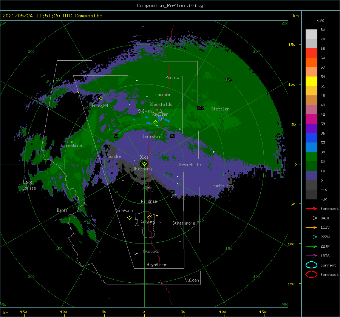Click yellow diamond marker below RedDeer
This screenshot has width=340, height=317.
click(155, 123)
